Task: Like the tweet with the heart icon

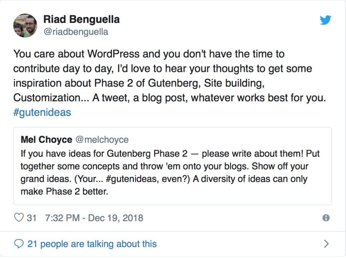Action: 19,217
